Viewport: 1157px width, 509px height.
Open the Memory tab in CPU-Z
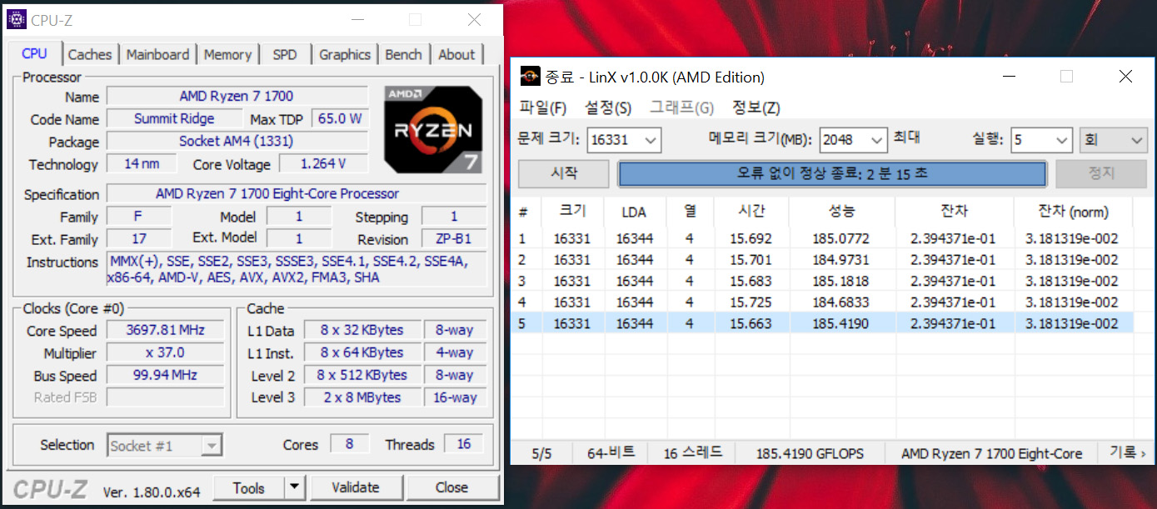coord(227,54)
